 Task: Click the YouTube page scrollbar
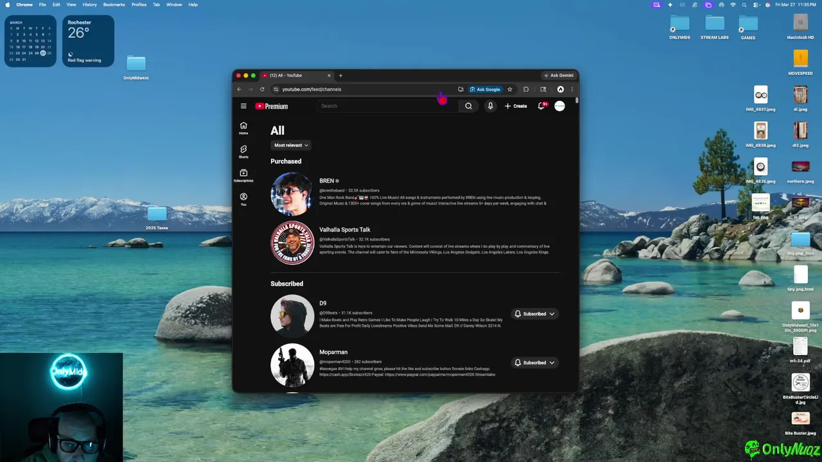pyautogui.click(x=577, y=101)
